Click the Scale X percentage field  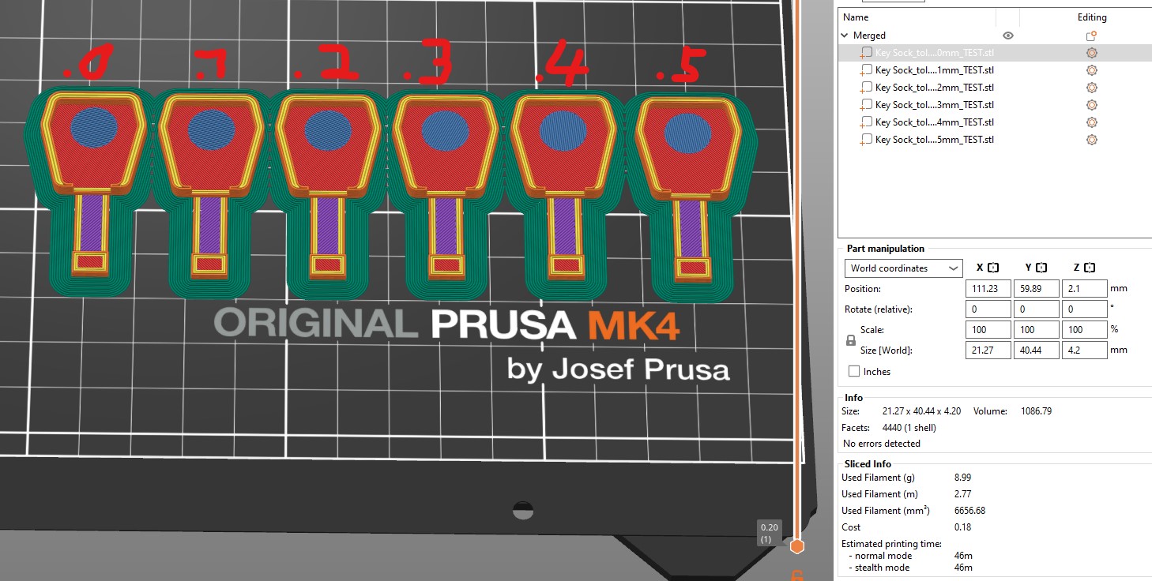(988, 330)
